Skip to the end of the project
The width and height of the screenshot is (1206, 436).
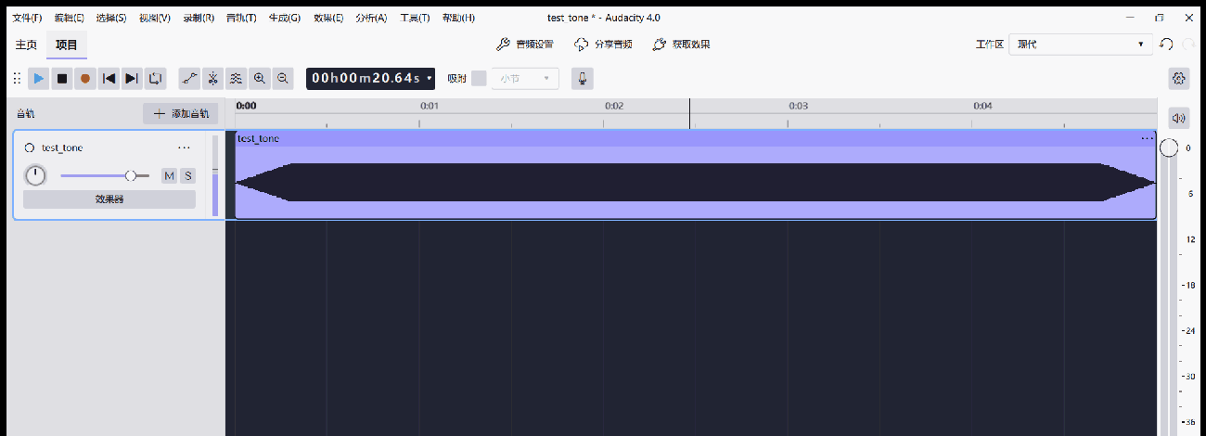click(x=132, y=79)
